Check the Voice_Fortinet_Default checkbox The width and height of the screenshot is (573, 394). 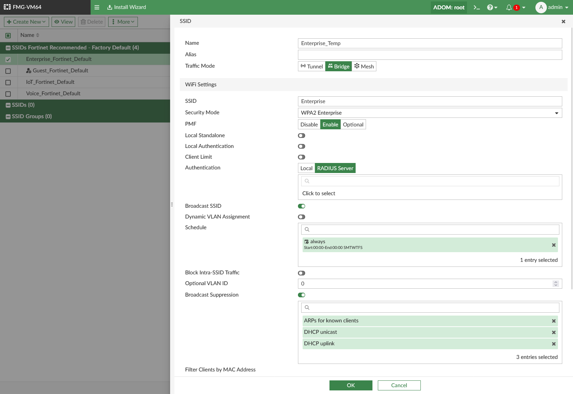pyautogui.click(x=8, y=94)
